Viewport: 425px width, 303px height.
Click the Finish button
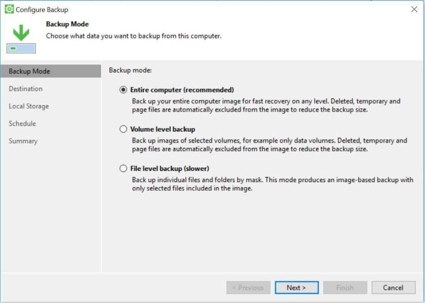pyautogui.click(x=345, y=288)
